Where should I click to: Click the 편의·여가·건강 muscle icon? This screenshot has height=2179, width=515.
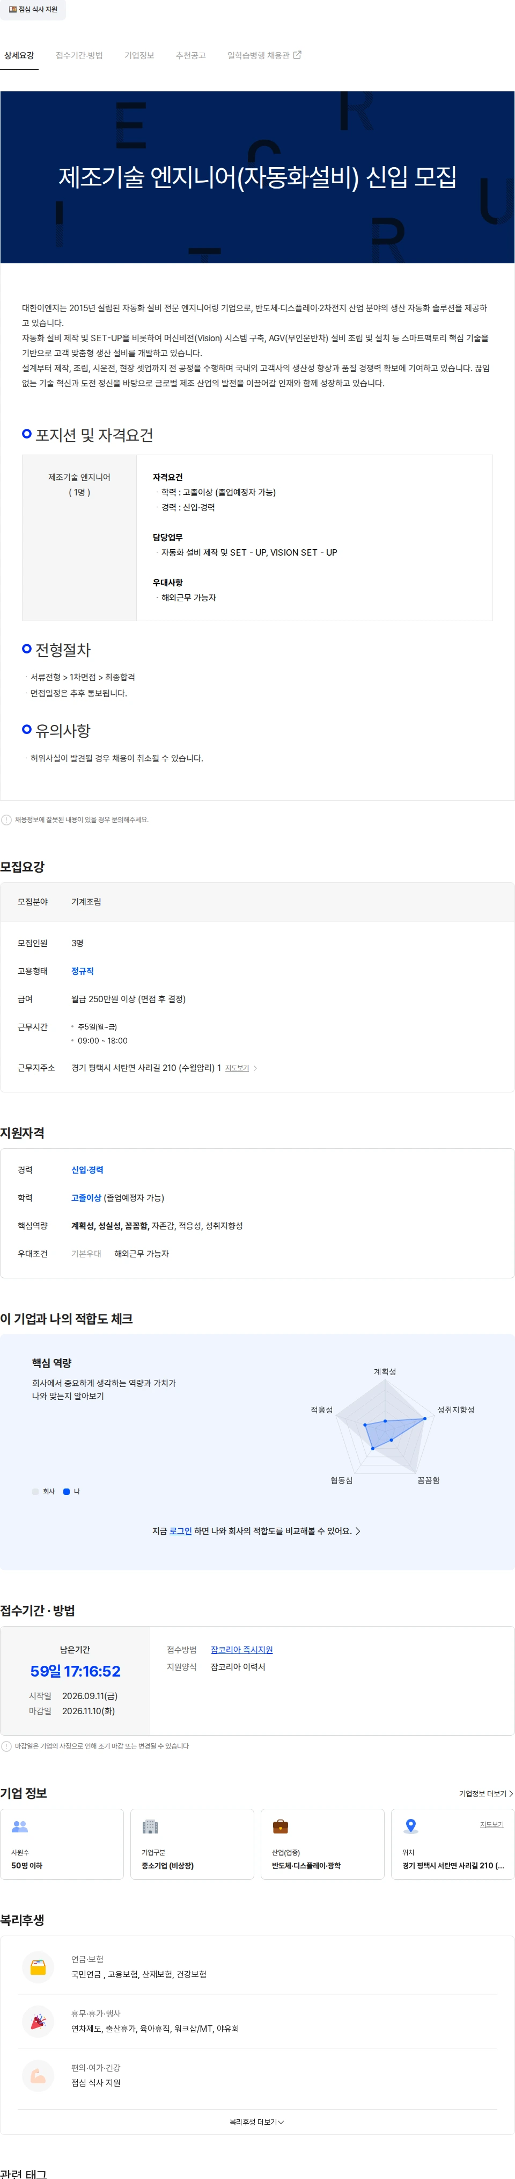click(38, 2075)
